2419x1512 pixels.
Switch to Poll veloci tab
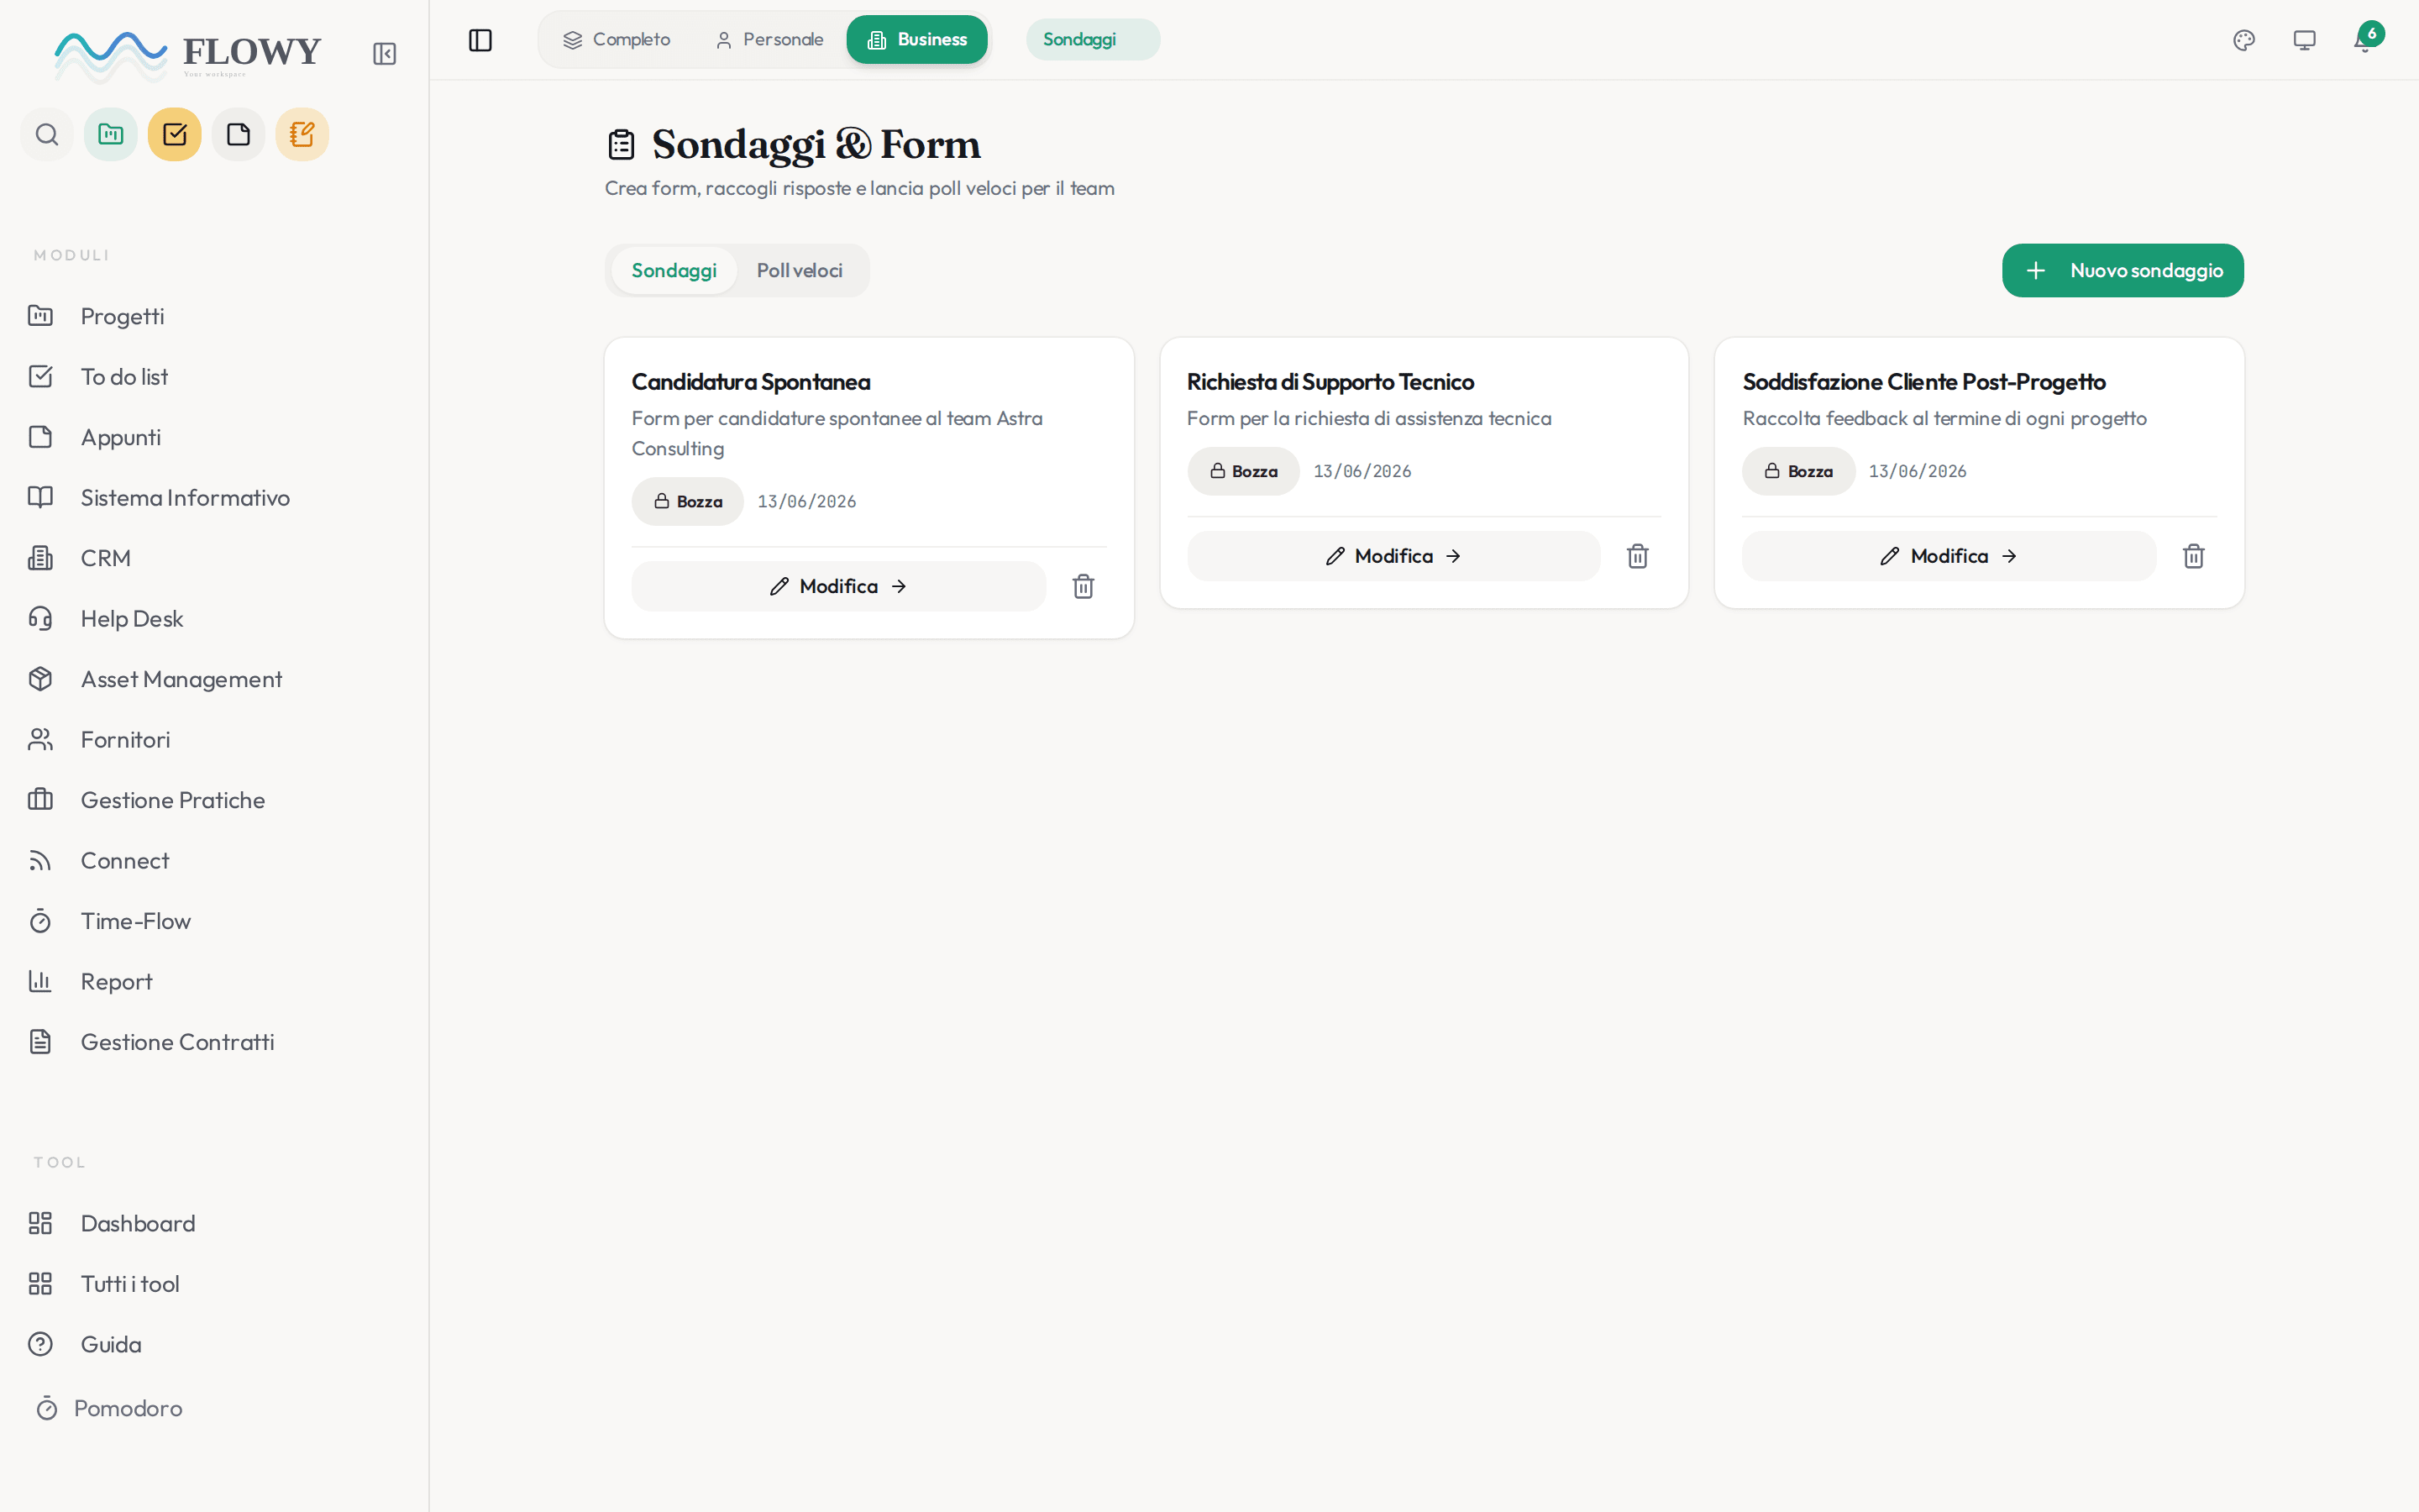click(800, 271)
